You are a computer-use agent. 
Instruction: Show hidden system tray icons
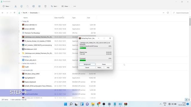click(161, 104)
